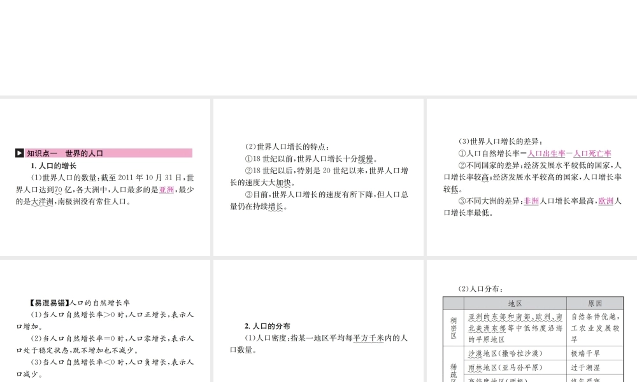Click the pink answer 人口死亡率
This screenshot has width=637, height=382.
(x=592, y=153)
